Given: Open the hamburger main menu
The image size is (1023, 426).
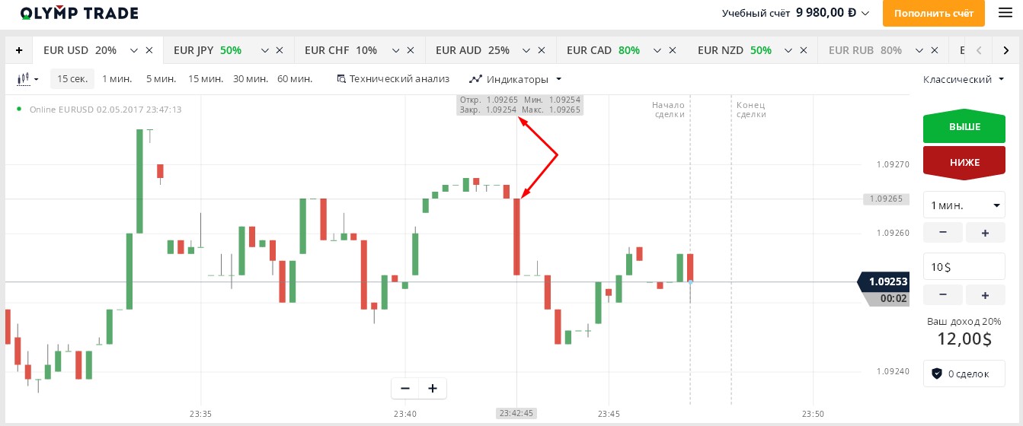Looking at the screenshot, I should click(1005, 13).
